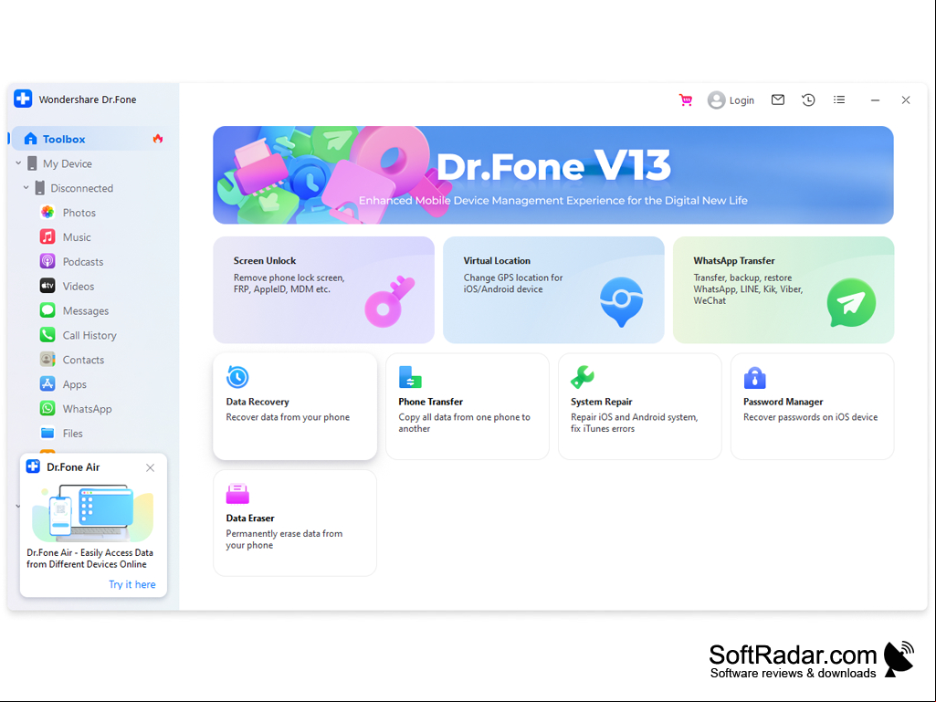Open the System Repair card title
Viewport: 936px width, 702px height.
[x=601, y=402]
